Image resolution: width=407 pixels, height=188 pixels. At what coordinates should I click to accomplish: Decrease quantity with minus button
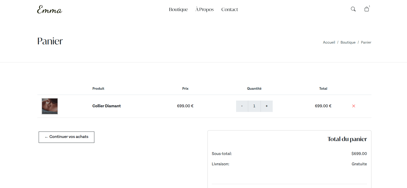[x=242, y=106]
